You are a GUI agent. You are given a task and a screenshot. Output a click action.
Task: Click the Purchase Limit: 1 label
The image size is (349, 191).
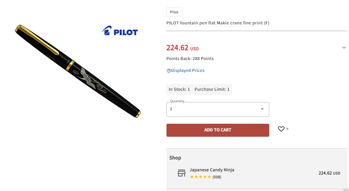click(x=212, y=89)
